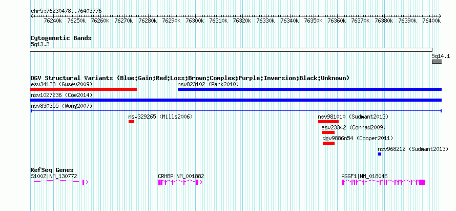Image resolution: width=456 pixels, height=211 pixels.
Task: Select the dgv9886n54 (Cooper2011) red bar
Action: pyautogui.click(x=328, y=143)
